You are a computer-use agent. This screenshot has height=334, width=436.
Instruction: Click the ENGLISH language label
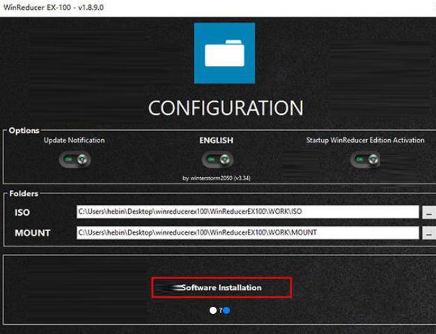pos(217,141)
